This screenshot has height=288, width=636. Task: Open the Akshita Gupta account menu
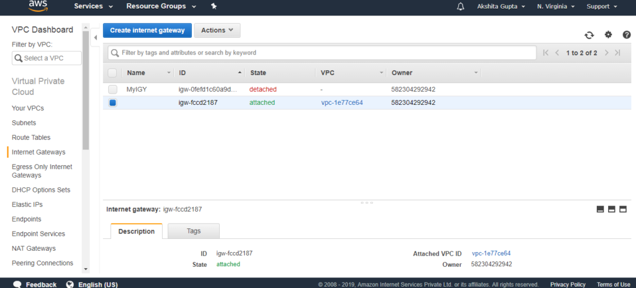tap(501, 6)
